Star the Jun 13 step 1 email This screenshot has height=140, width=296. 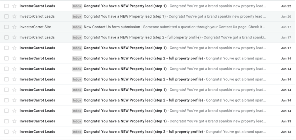(14, 121)
